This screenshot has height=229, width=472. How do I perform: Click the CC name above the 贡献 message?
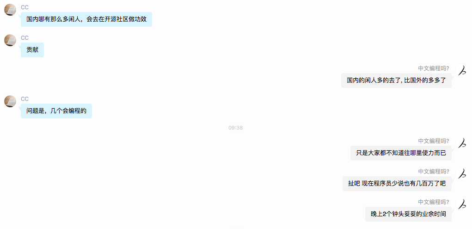click(x=25, y=37)
